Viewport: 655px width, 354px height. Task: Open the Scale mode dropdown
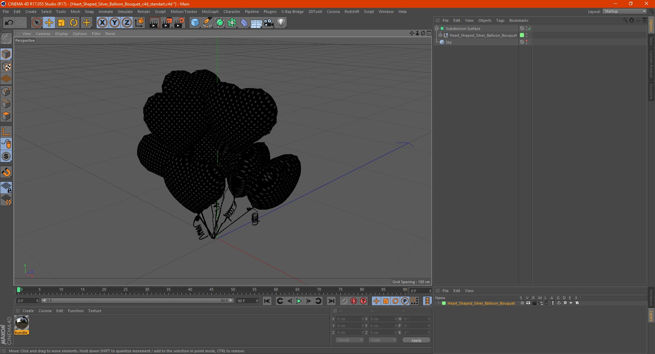383,340
